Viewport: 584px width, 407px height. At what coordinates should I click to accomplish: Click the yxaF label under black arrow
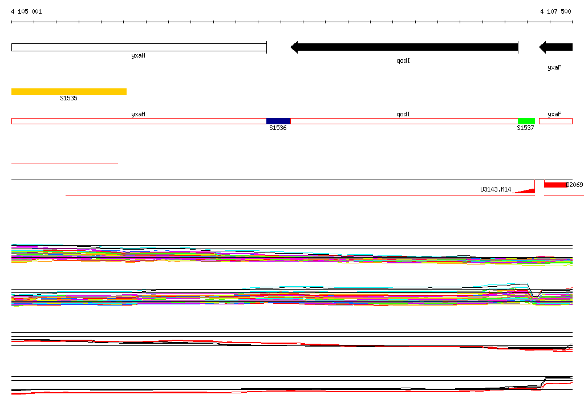pyautogui.click(x=554, y=68)
